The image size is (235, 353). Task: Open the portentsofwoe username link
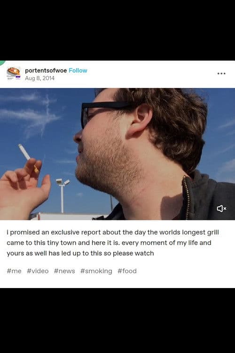click(x=46, y=71)
